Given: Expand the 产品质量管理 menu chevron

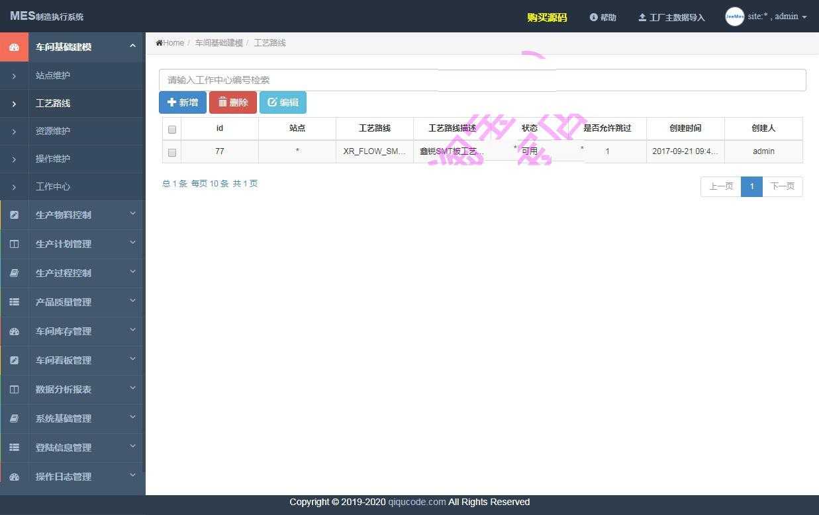Looking at the screenshot, I should pos(132,301).
